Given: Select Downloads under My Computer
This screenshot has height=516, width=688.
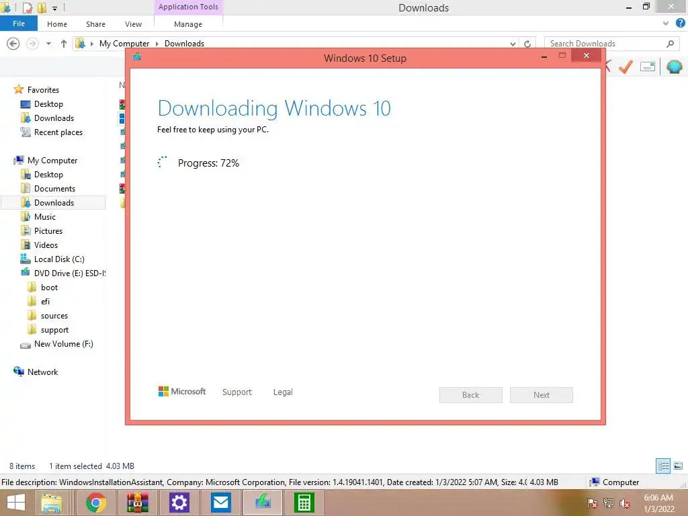Looking at the screenshot, I should pos(54,202).
